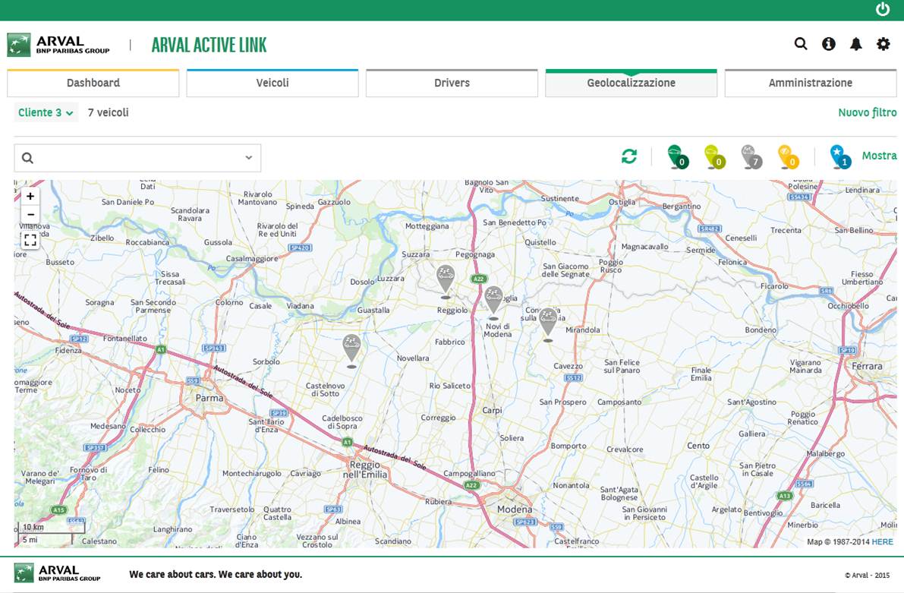The width and height of the screenshot is (904, 593).
Task: Click the Parma label on the map
Action: coord(209,398)
